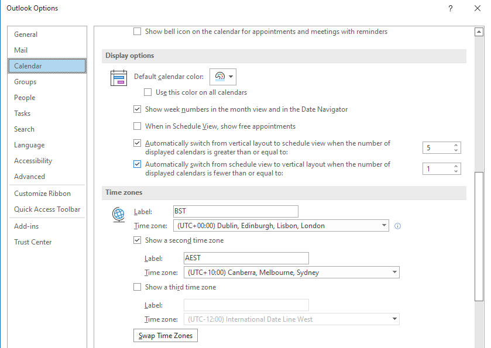This screenshot has height=348, width=491.
Task: Switch to the Mail settings page
Action: tap(20, 50)
